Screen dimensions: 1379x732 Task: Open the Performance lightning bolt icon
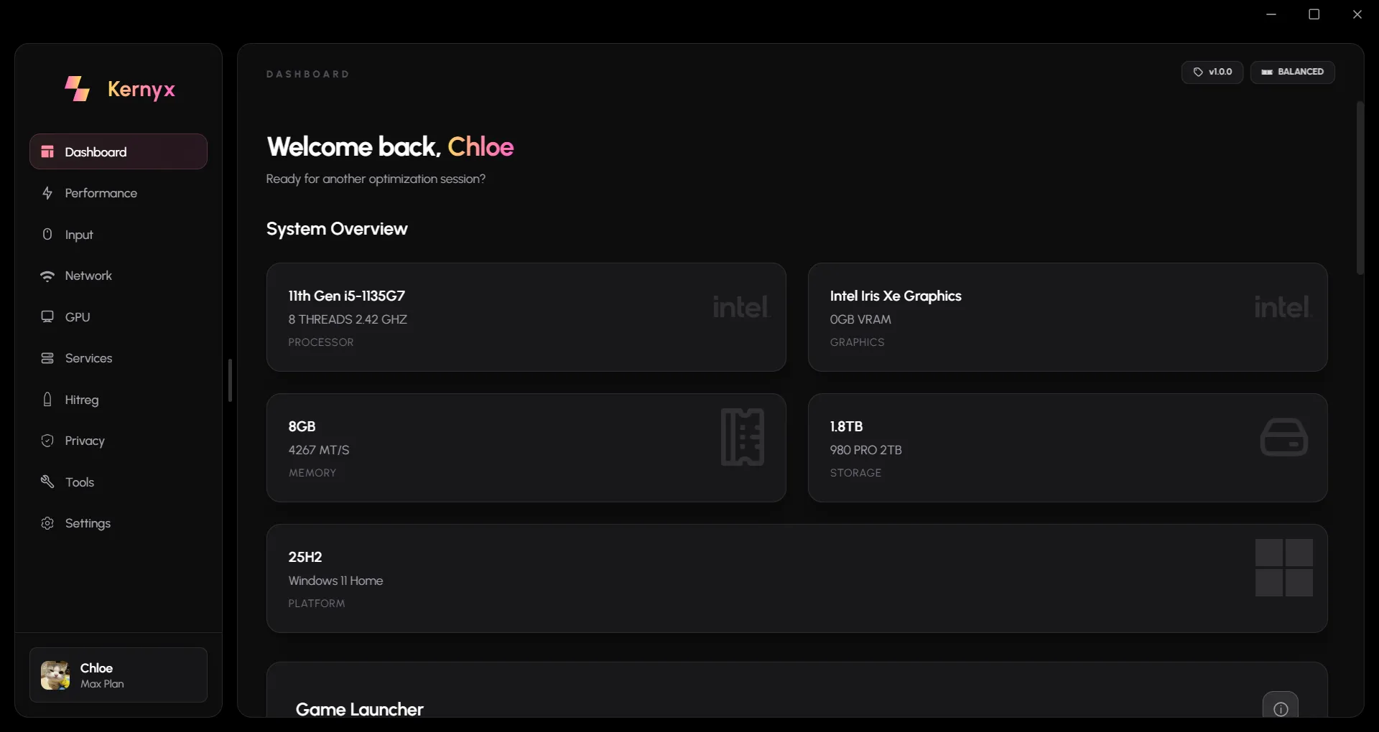click(47, 193)
